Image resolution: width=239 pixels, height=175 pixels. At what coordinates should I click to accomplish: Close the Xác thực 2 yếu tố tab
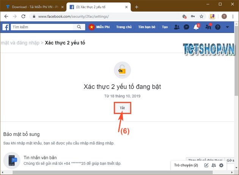(126, 7)
